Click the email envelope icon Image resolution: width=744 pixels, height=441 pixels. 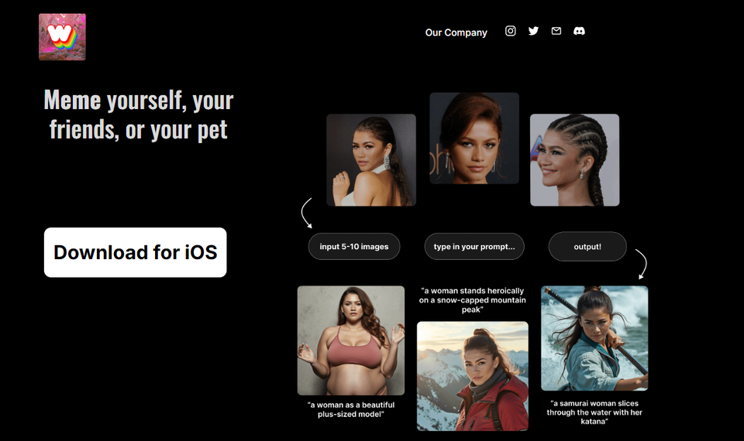pyautogui.click(x=556, y=31)
